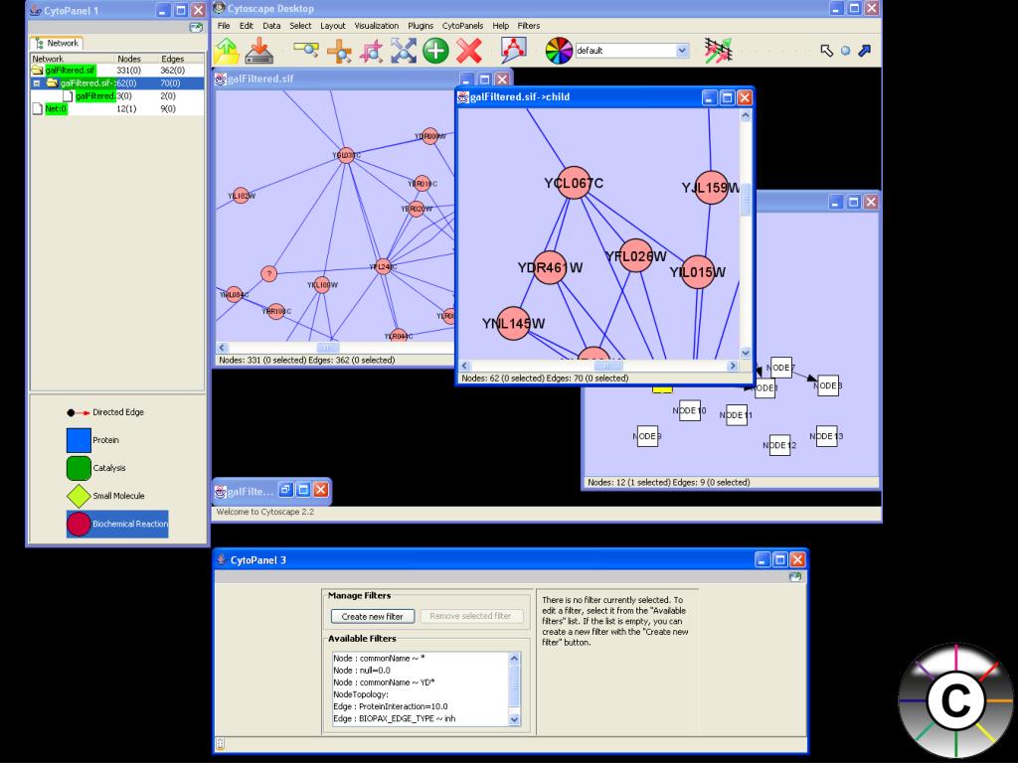Select the blue node circle tool
The width and height of the screenshot is (1018, 763).
point(845,51)
